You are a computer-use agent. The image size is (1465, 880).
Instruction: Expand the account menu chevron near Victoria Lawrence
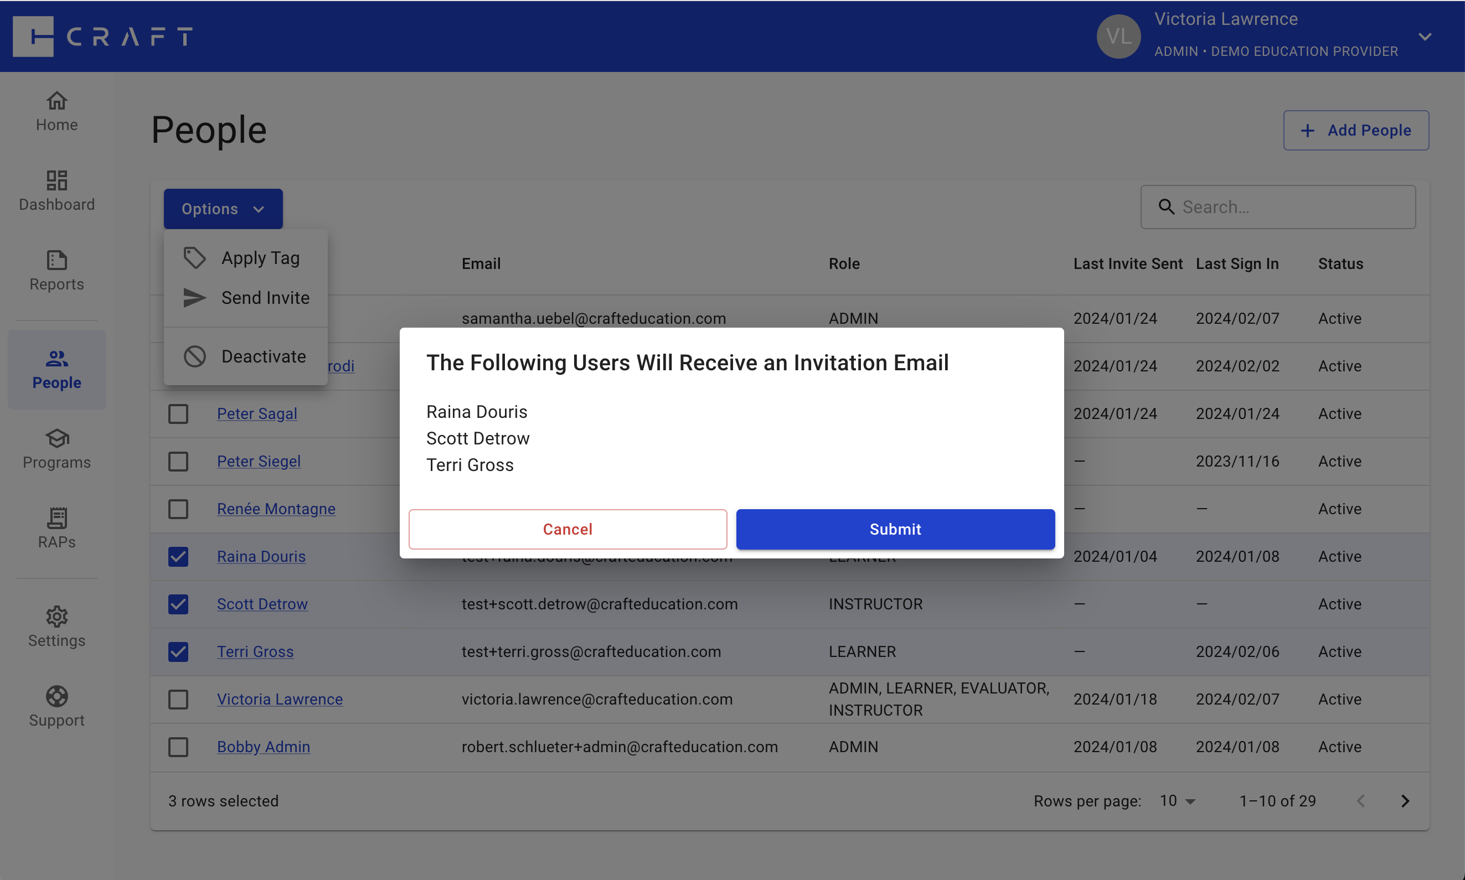(1425, 36)
